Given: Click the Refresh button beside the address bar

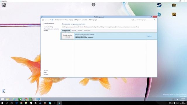Looking at the screenshot, I should [134, 20].
